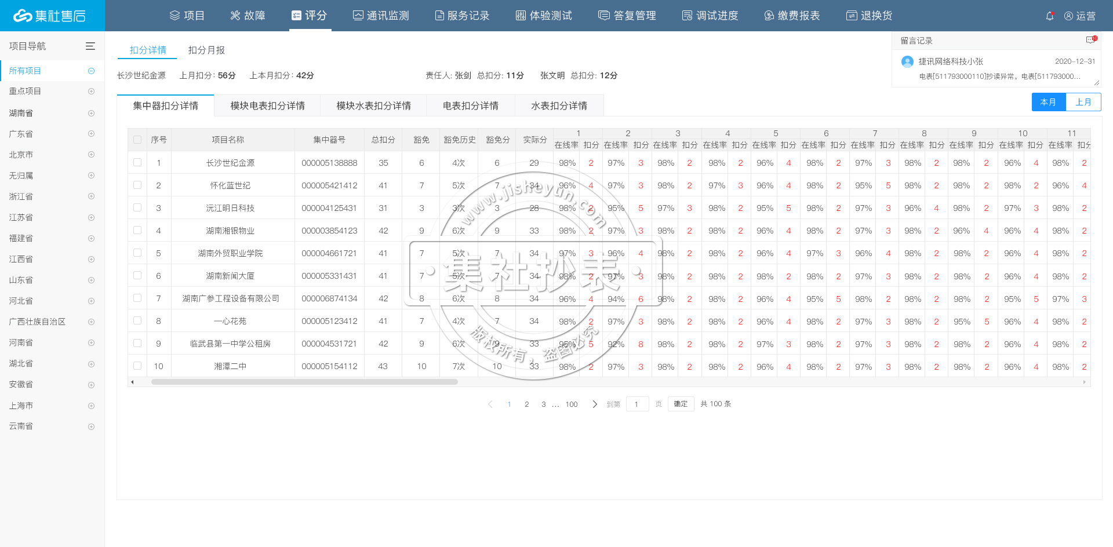This screenshot has height=547, width=1113.
Task: Go to next page arrow in pagination
Action: click(x=594, y=404)
